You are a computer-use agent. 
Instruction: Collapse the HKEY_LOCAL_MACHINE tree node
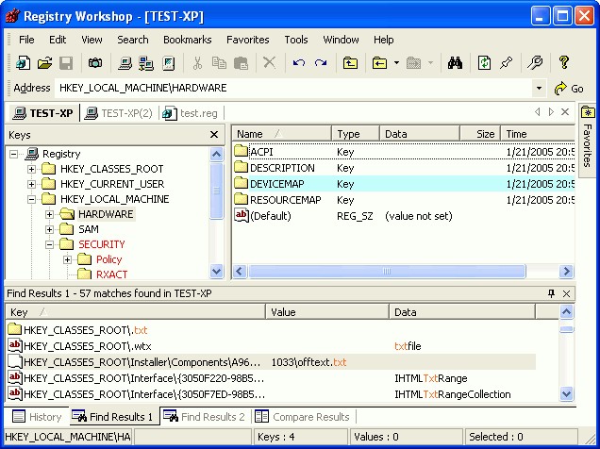(x=32, y=199)
